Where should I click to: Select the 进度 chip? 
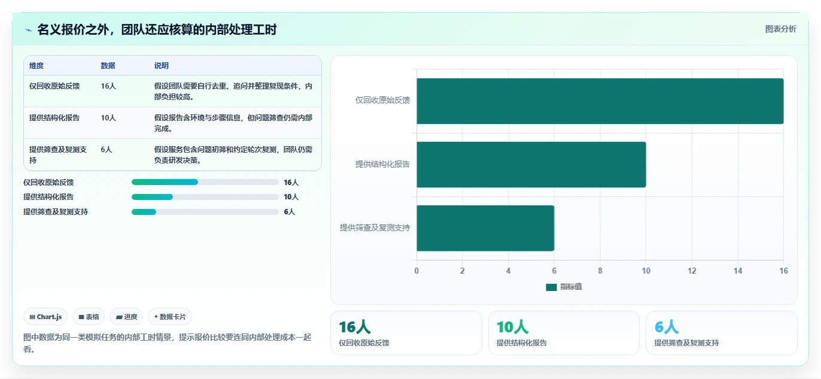(126, 317)
